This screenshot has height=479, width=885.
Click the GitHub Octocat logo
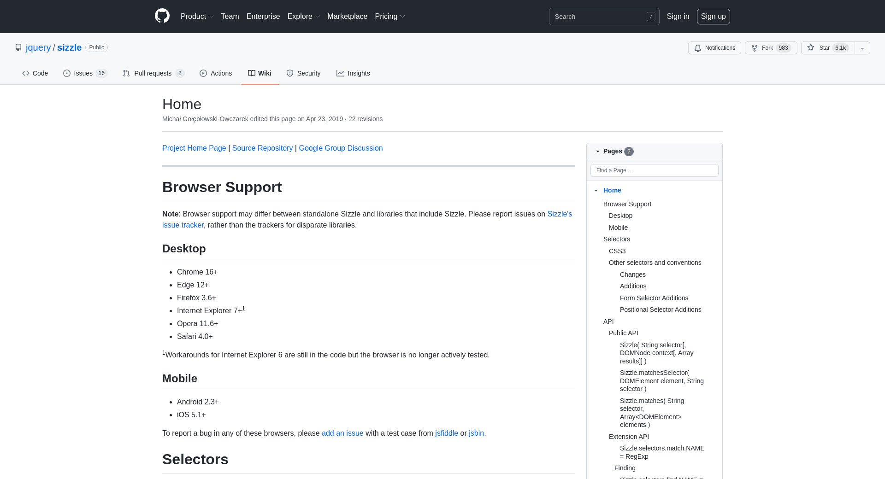pos(162,16)
